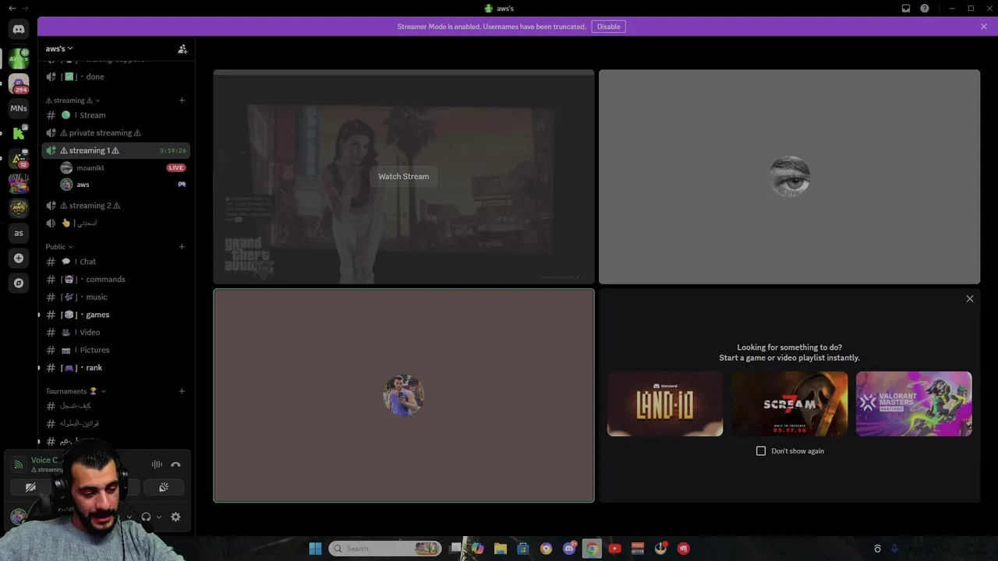Collapse the streaming category
Image resolution: width=998 pixels, height=561 pixels.
[73, 101]
